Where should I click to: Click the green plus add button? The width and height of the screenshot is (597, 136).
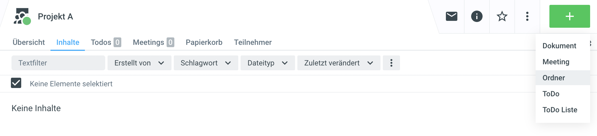click(x=569, y=16)
